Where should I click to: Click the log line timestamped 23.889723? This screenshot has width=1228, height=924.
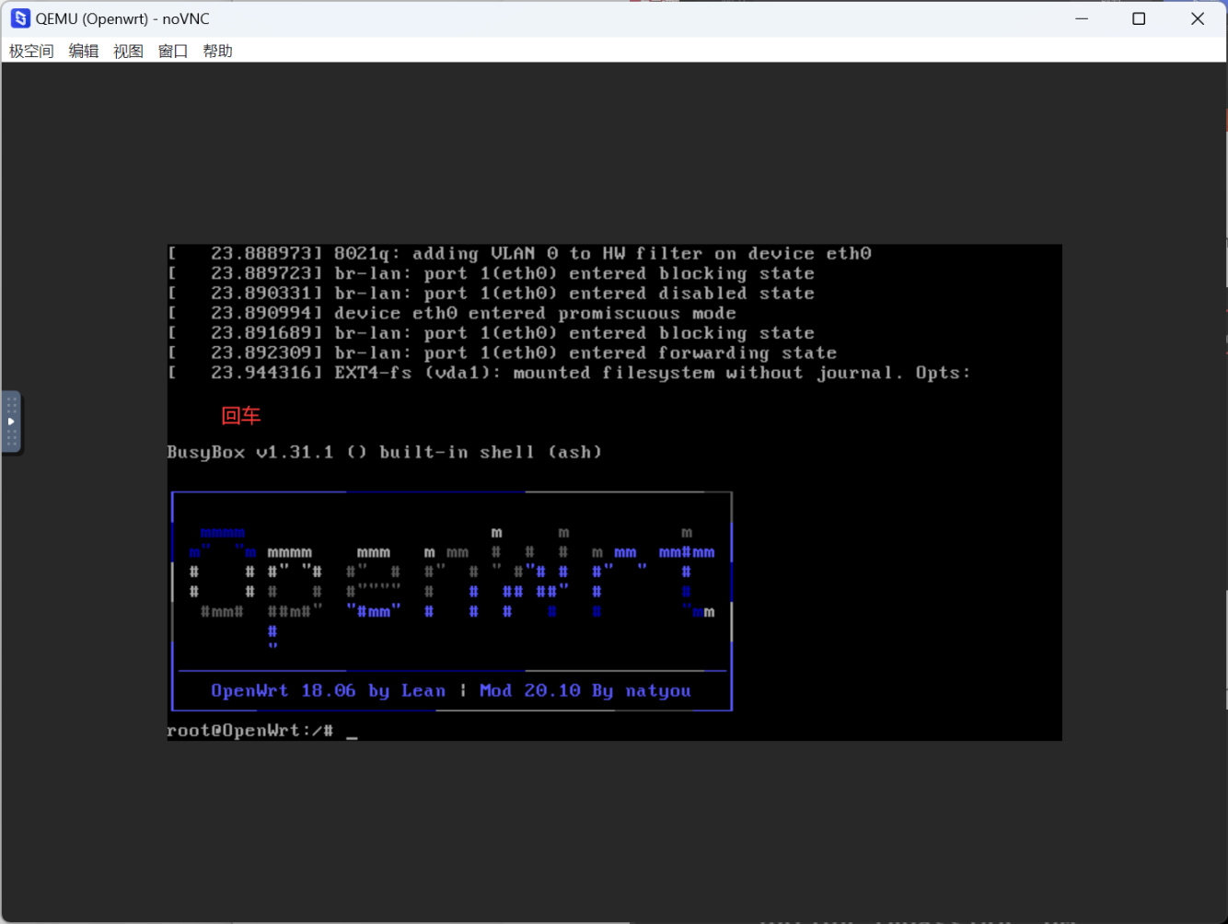point(491,274)
